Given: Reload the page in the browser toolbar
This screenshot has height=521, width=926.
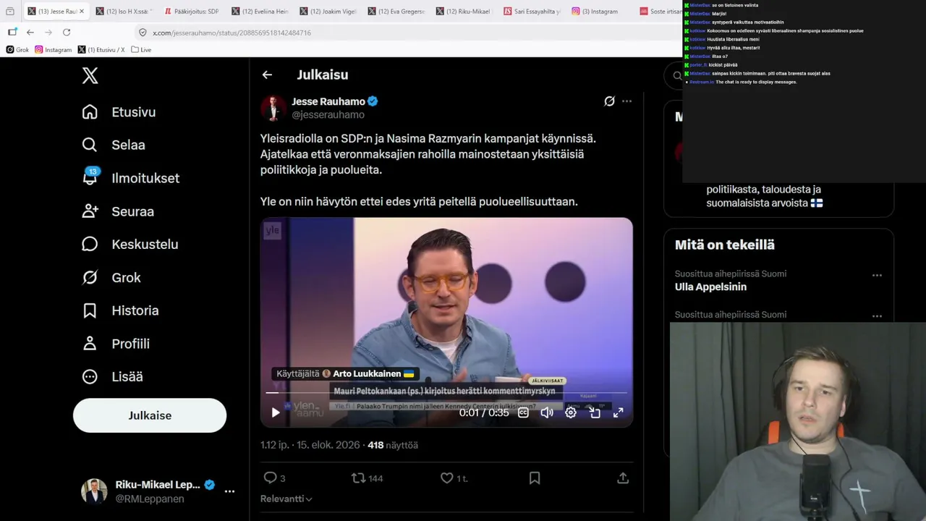Looking at the screenshot, I should point(67,32).
